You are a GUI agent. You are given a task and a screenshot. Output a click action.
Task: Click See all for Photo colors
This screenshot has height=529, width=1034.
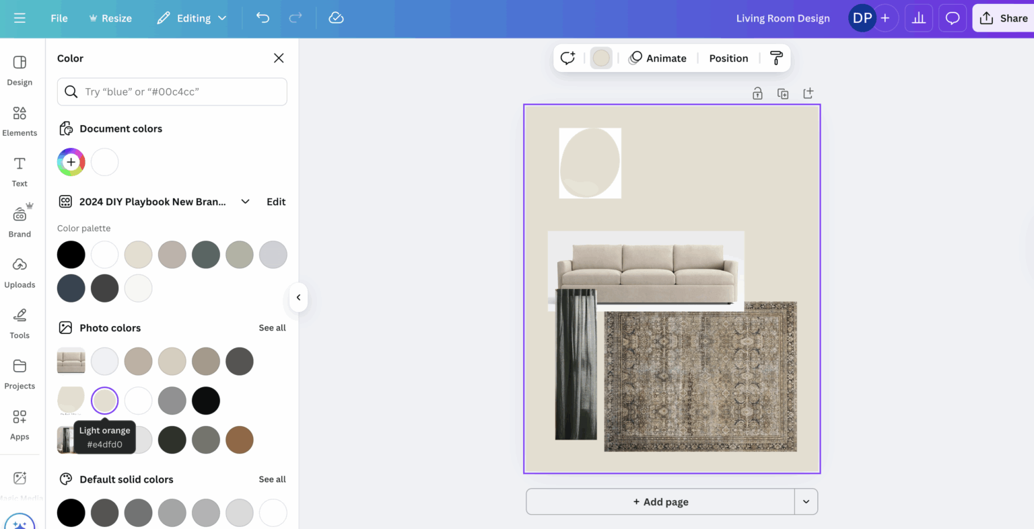pyautogui.click(x=272, y=328)
